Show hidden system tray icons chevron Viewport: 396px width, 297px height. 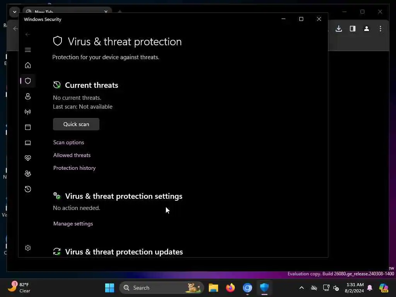302,288
